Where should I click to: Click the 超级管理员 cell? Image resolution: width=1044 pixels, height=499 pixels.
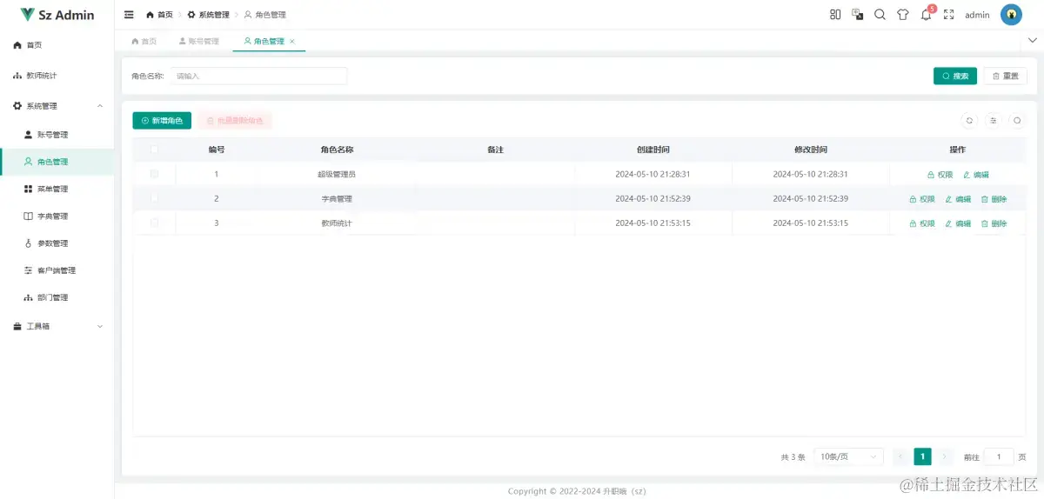click(337, 174)
